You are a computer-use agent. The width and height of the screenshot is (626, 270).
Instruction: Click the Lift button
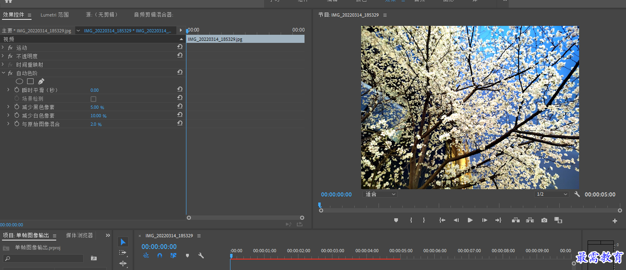click(516, 220)
